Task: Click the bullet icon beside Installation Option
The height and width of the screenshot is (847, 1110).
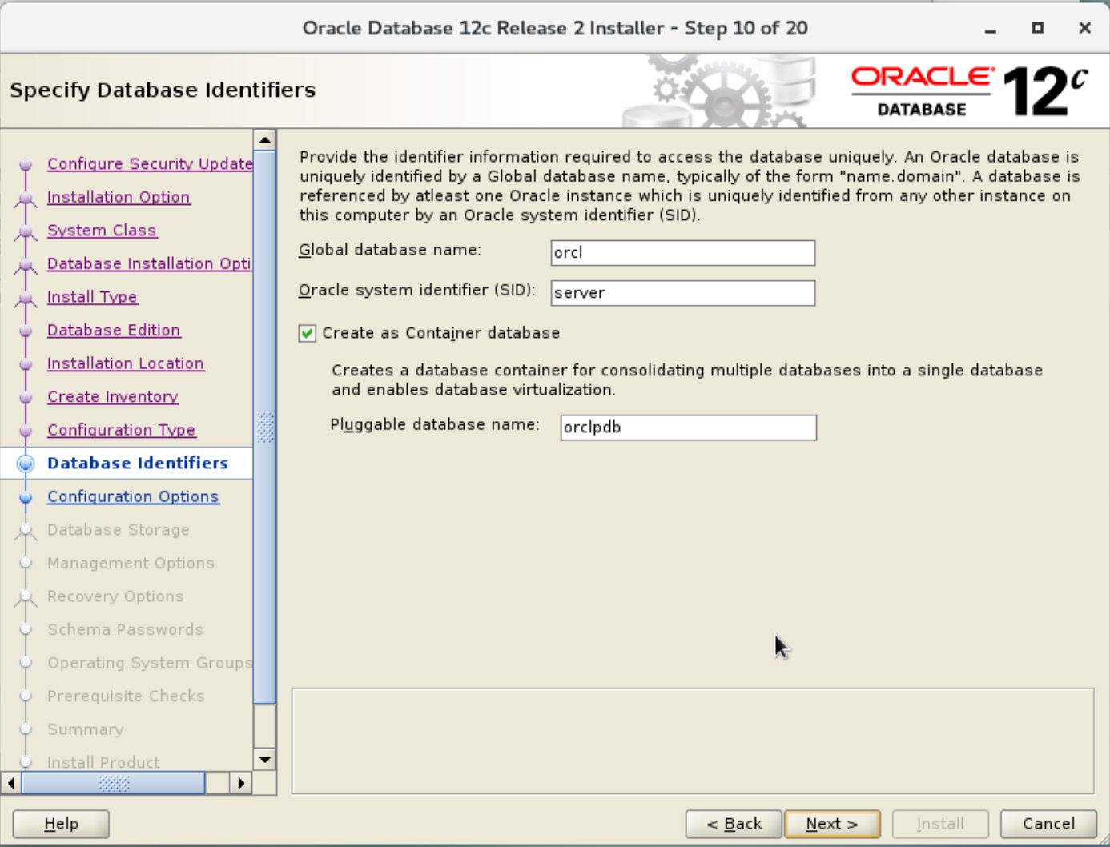Action: 26,198
